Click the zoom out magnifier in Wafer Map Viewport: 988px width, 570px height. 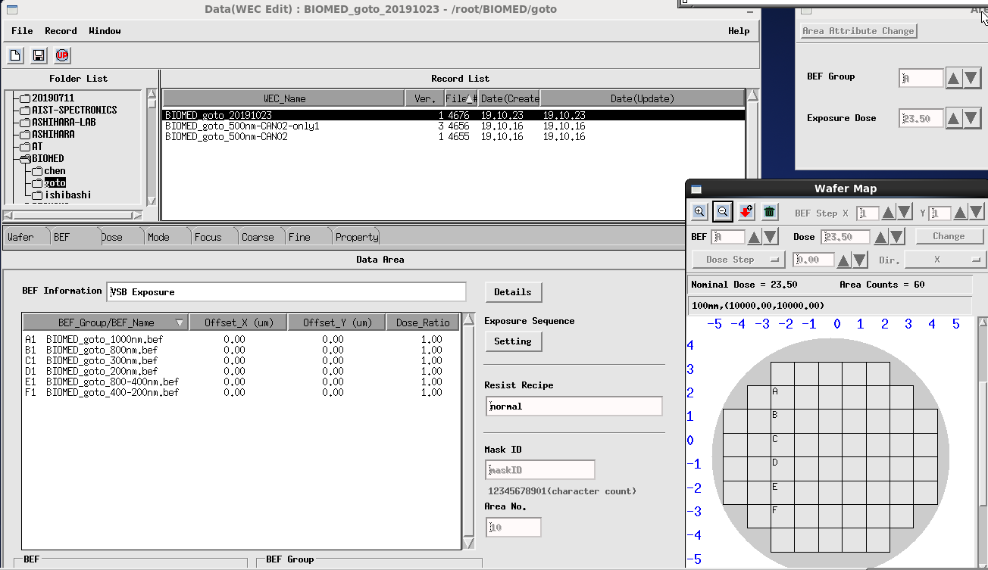coord(723,212)
